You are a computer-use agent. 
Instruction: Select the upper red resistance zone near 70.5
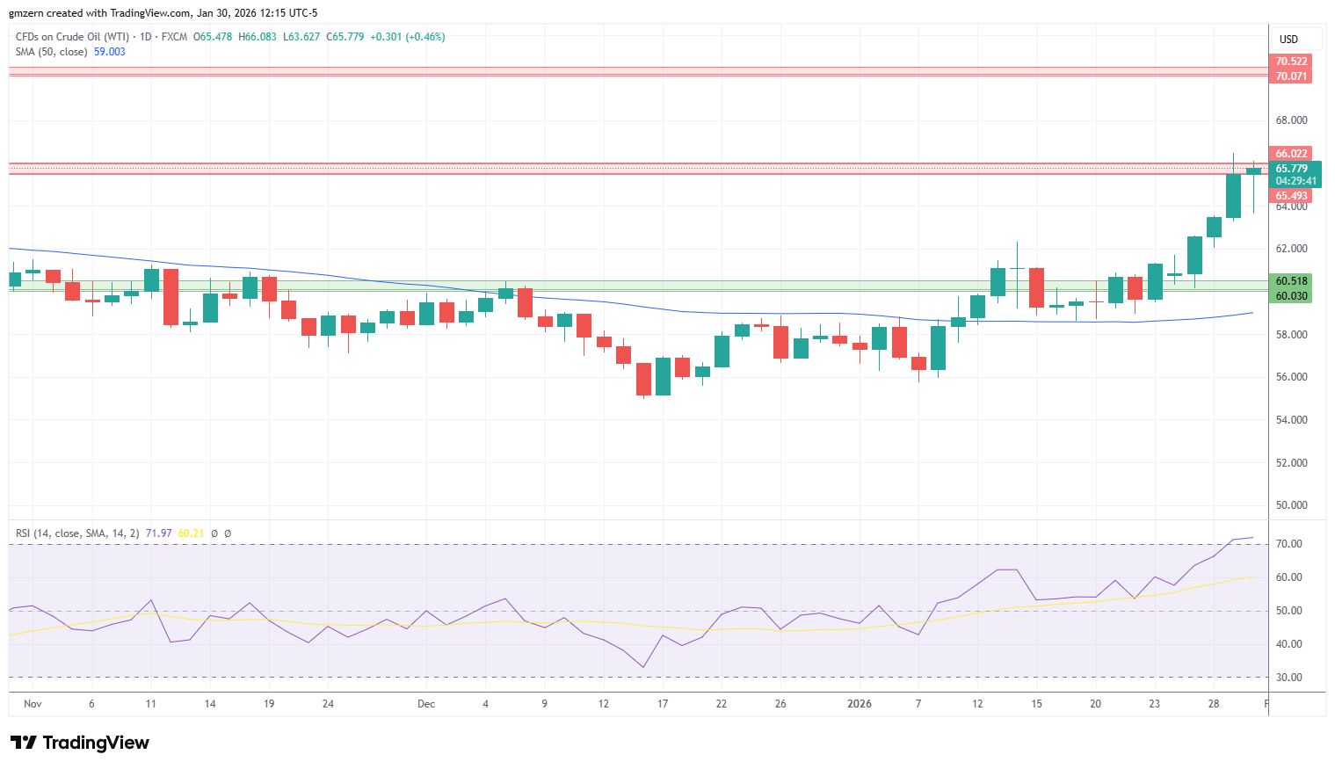pos(639,71)
